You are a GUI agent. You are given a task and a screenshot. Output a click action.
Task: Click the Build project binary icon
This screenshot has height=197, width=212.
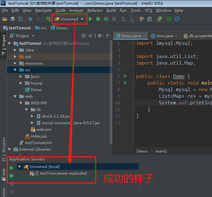point(48,19)
